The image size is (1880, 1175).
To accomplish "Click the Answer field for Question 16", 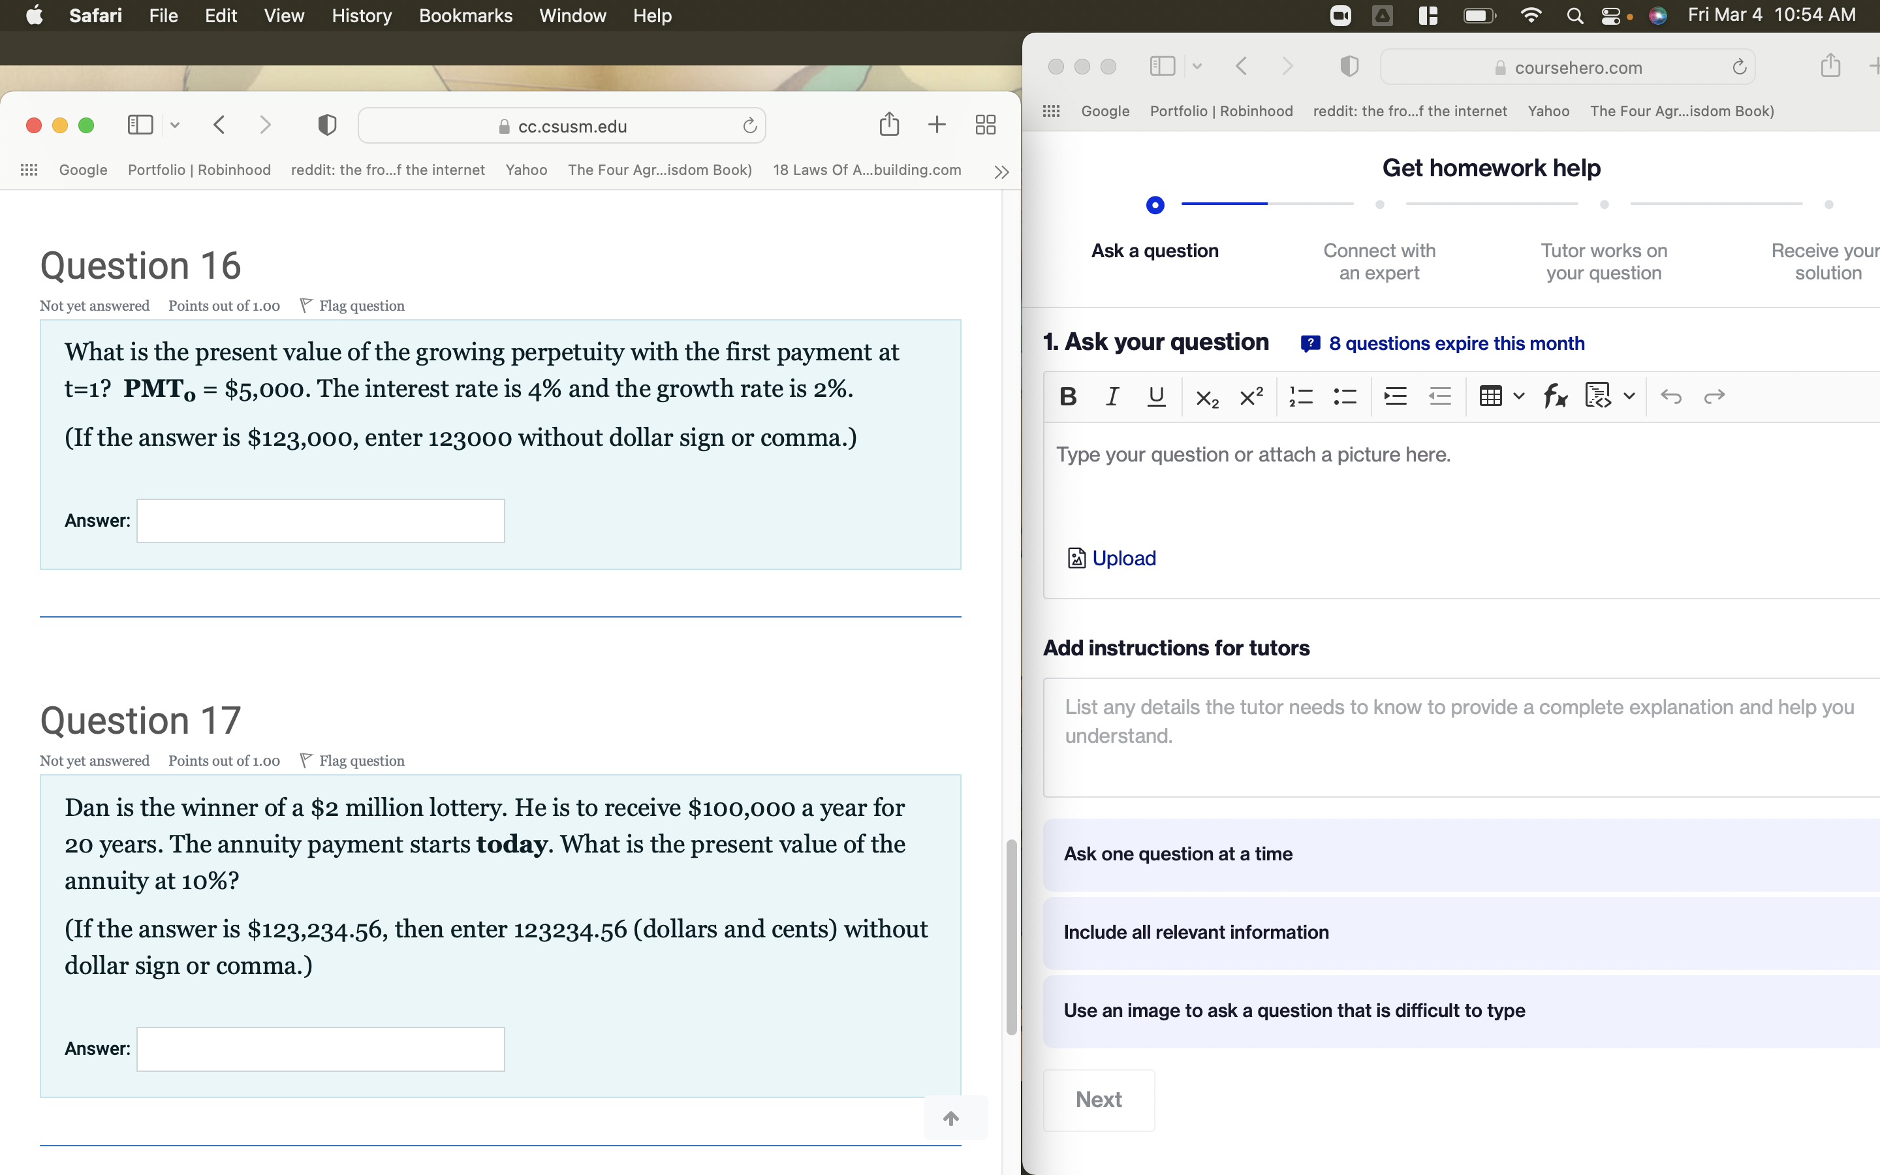I will pyautogui.click(x=320, y=520).
